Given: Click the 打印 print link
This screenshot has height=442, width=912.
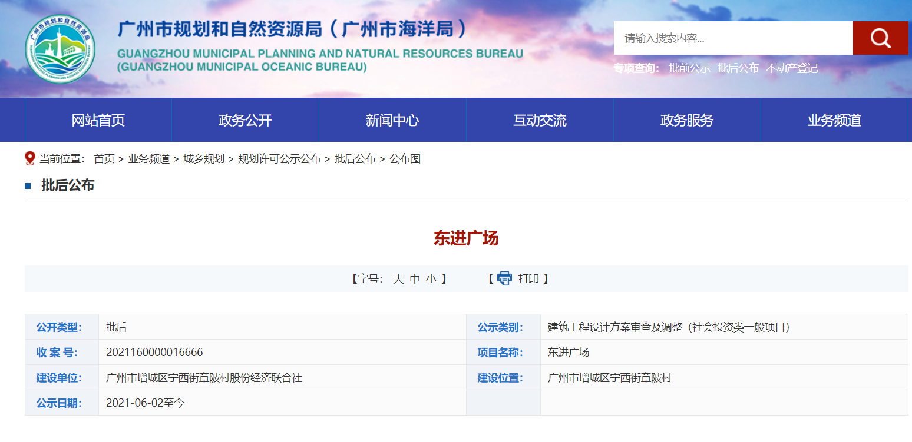Looking at the screenshot, I should pos(528,279).
